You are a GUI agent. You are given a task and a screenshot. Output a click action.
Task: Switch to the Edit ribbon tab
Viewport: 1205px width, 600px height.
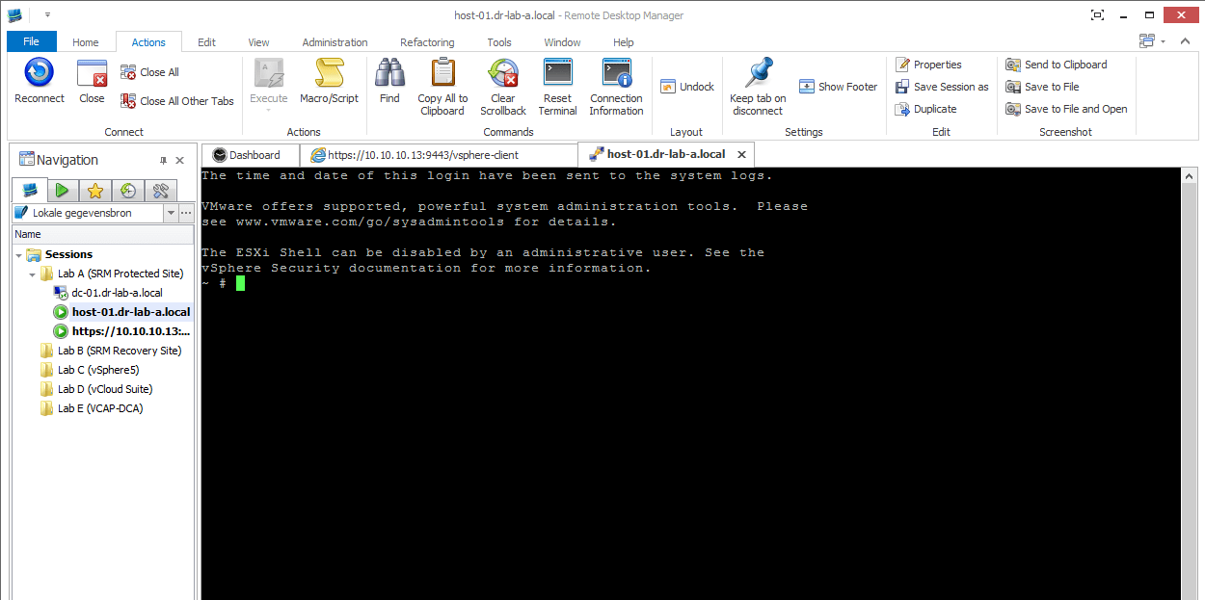click(x=206, y=42)
